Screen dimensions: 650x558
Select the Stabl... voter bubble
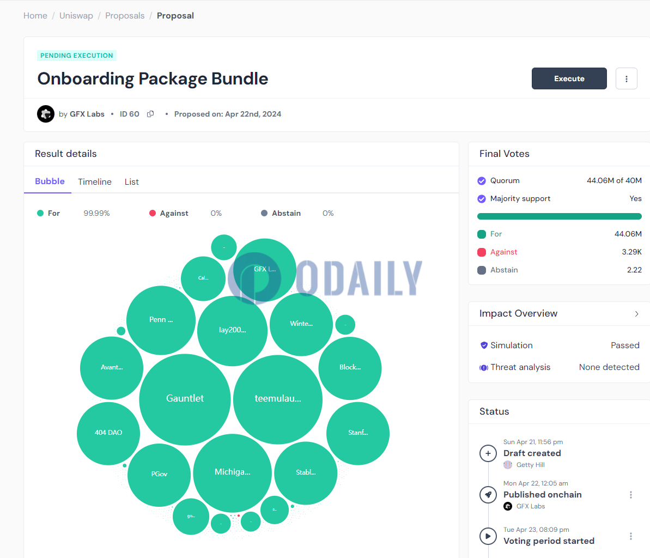pyautogui.click(x=306, y=473)
